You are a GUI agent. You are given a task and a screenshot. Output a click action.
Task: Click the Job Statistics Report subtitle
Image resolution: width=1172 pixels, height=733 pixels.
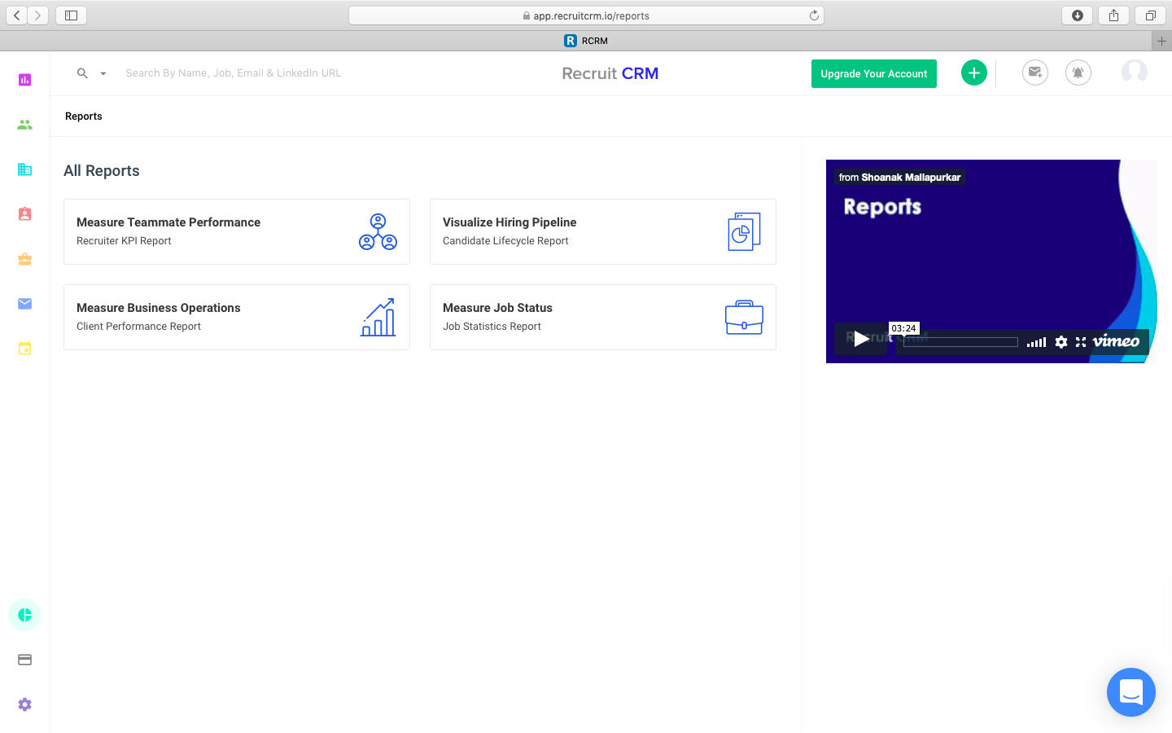pos(492,327)
